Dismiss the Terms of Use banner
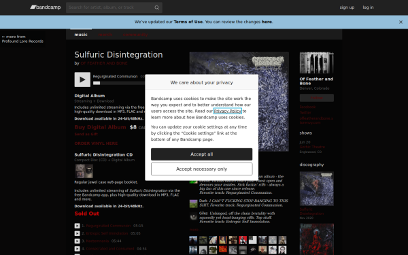408x255 pixels. pos(401,22)
